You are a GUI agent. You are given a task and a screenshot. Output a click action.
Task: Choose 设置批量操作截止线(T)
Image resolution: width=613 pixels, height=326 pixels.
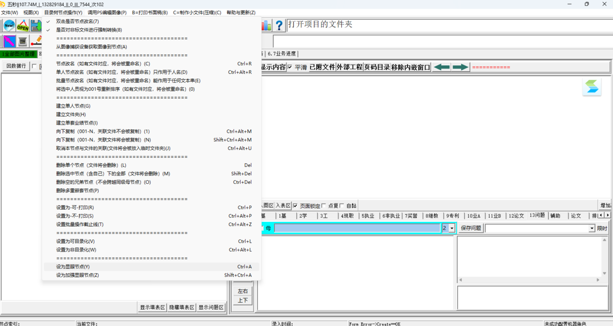point(152,224)
